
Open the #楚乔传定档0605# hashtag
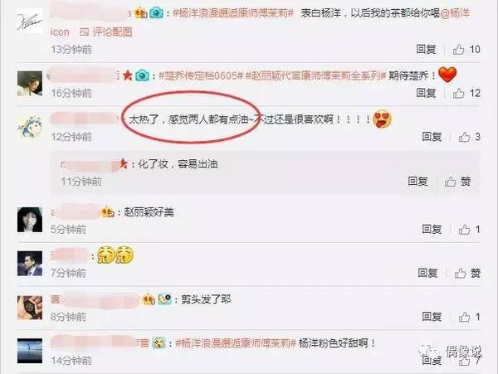[201, 75]
